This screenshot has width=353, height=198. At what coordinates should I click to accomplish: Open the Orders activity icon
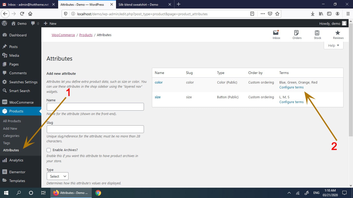[297, 35]
